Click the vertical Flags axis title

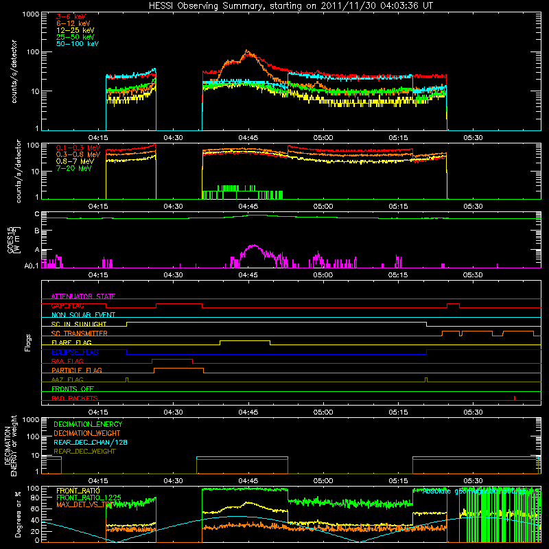28,342
